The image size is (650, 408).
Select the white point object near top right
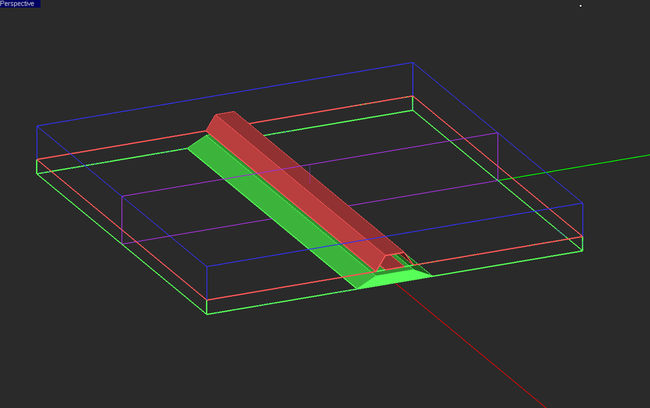click(x=579, y=5)
